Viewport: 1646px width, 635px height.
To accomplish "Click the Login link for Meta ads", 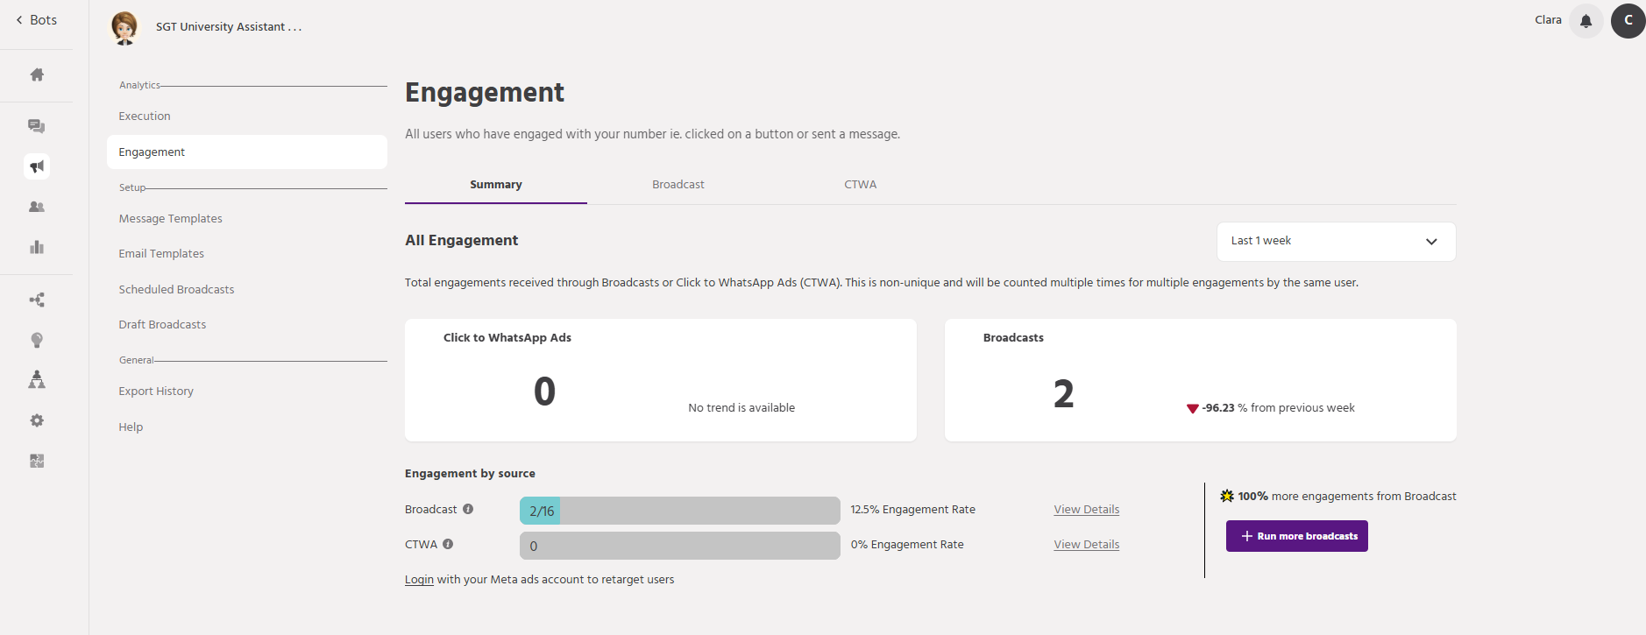I will coord(419,580).
